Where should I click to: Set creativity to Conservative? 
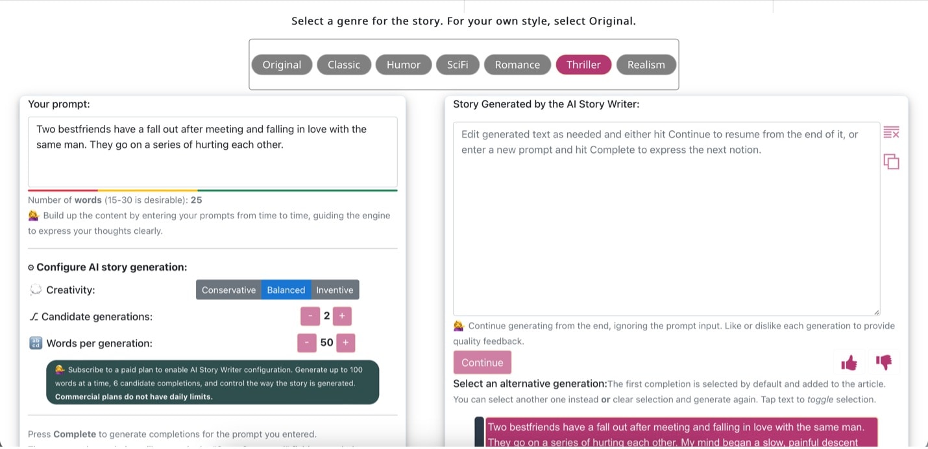(x=228, y=290)
